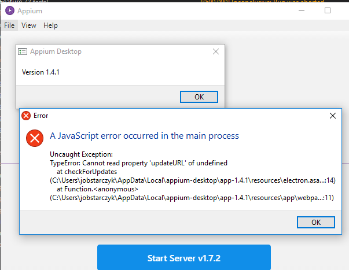The height and width of the screenshot is (270, 349).
Task: Open the View menu
Action: click(29, 25)
